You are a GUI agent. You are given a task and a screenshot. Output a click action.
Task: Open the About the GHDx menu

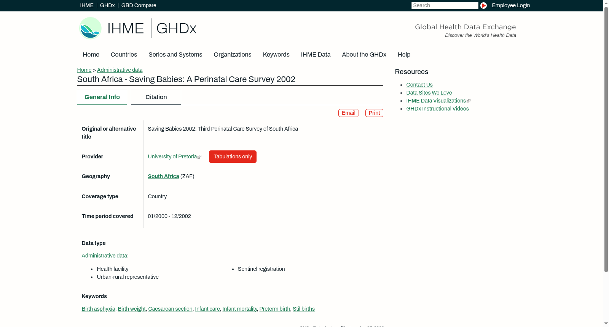pyautogui.click(x=364, y=55)
